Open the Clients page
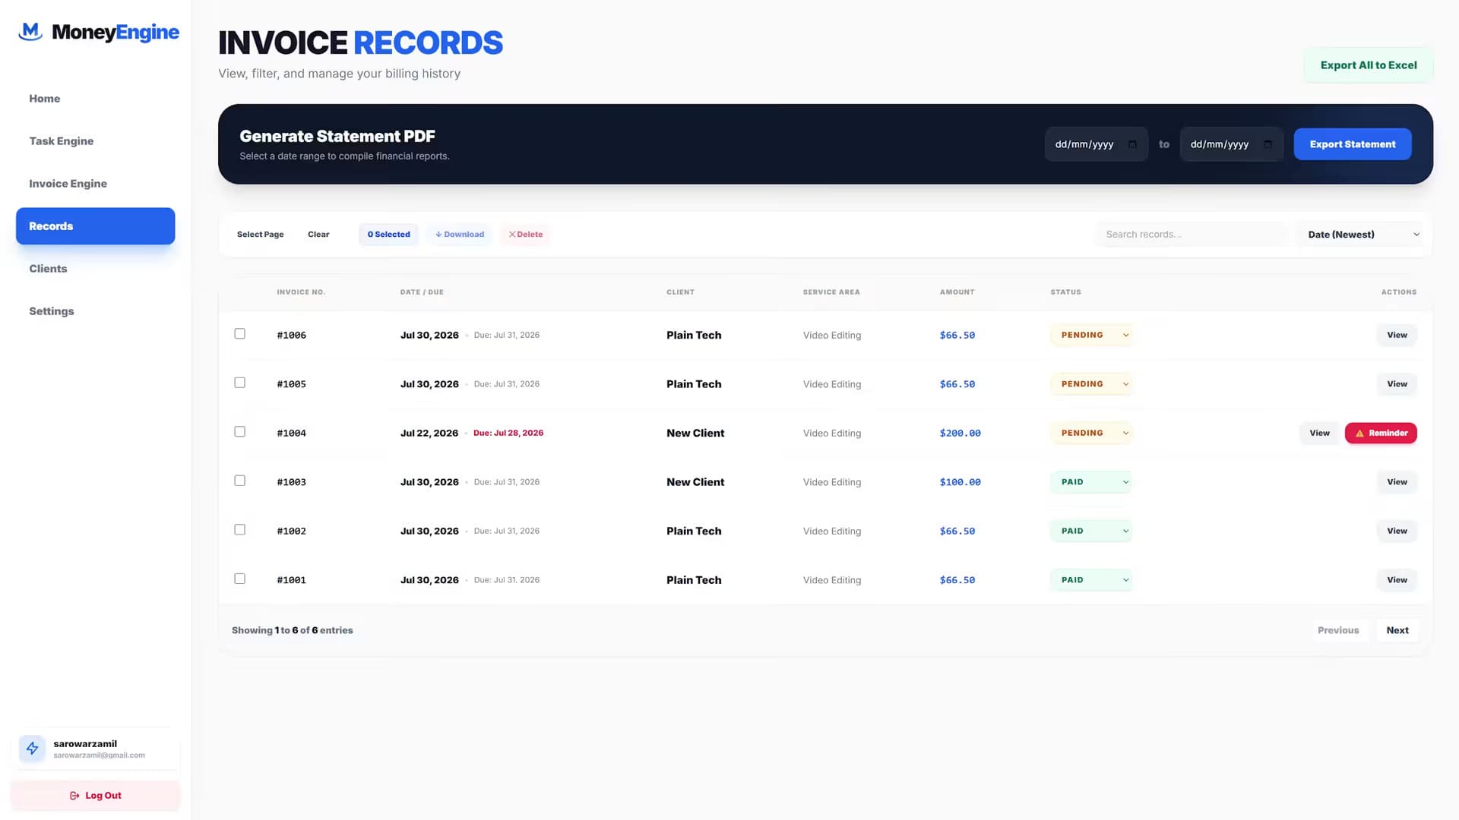Image resolution: width=1459 pixels, height=820 pixels. (95, 269)
